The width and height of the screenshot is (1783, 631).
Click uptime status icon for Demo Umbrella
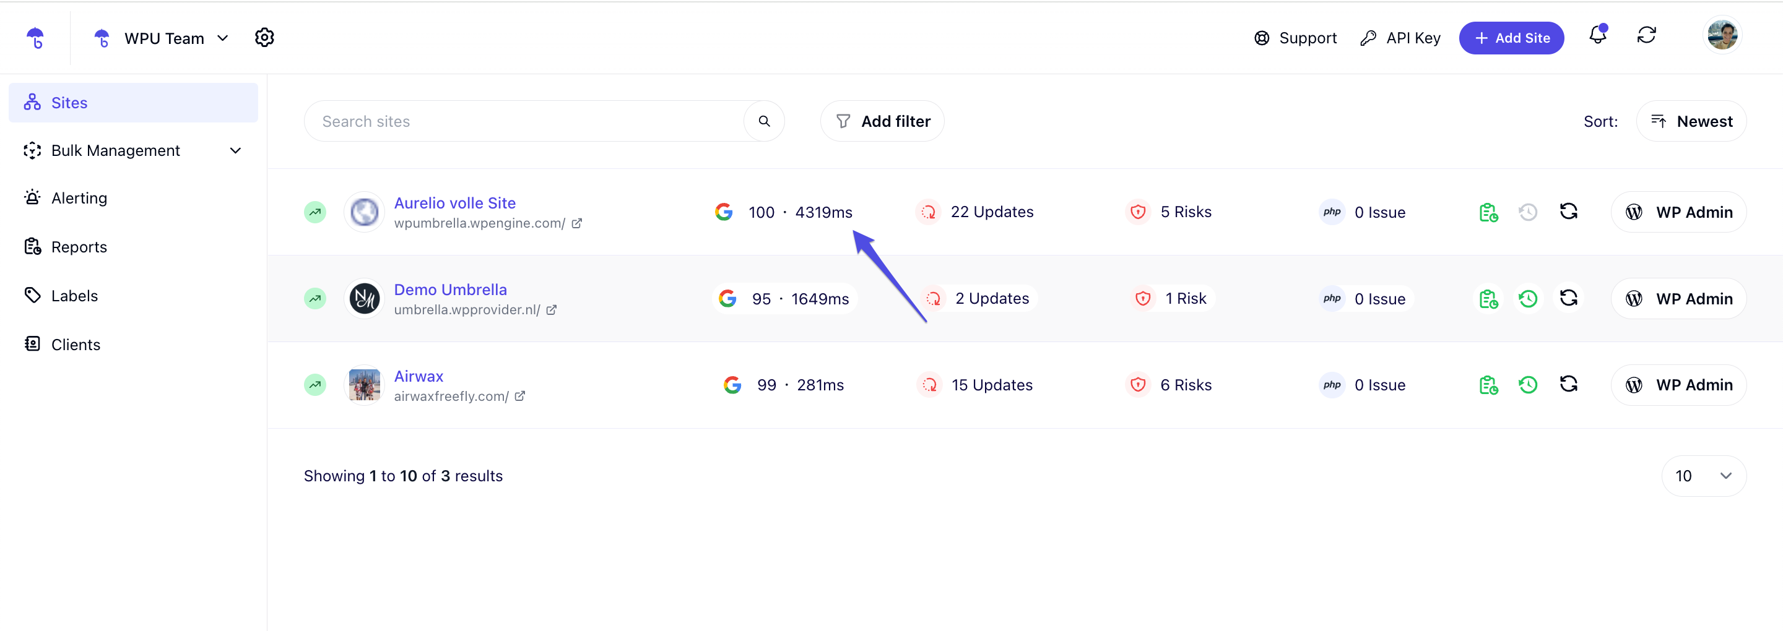(315, 298)
